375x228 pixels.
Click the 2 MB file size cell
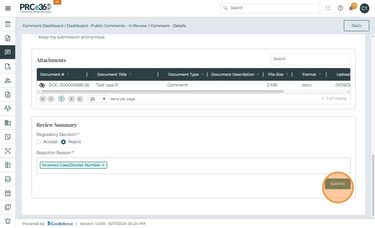(x=272, y=85)
